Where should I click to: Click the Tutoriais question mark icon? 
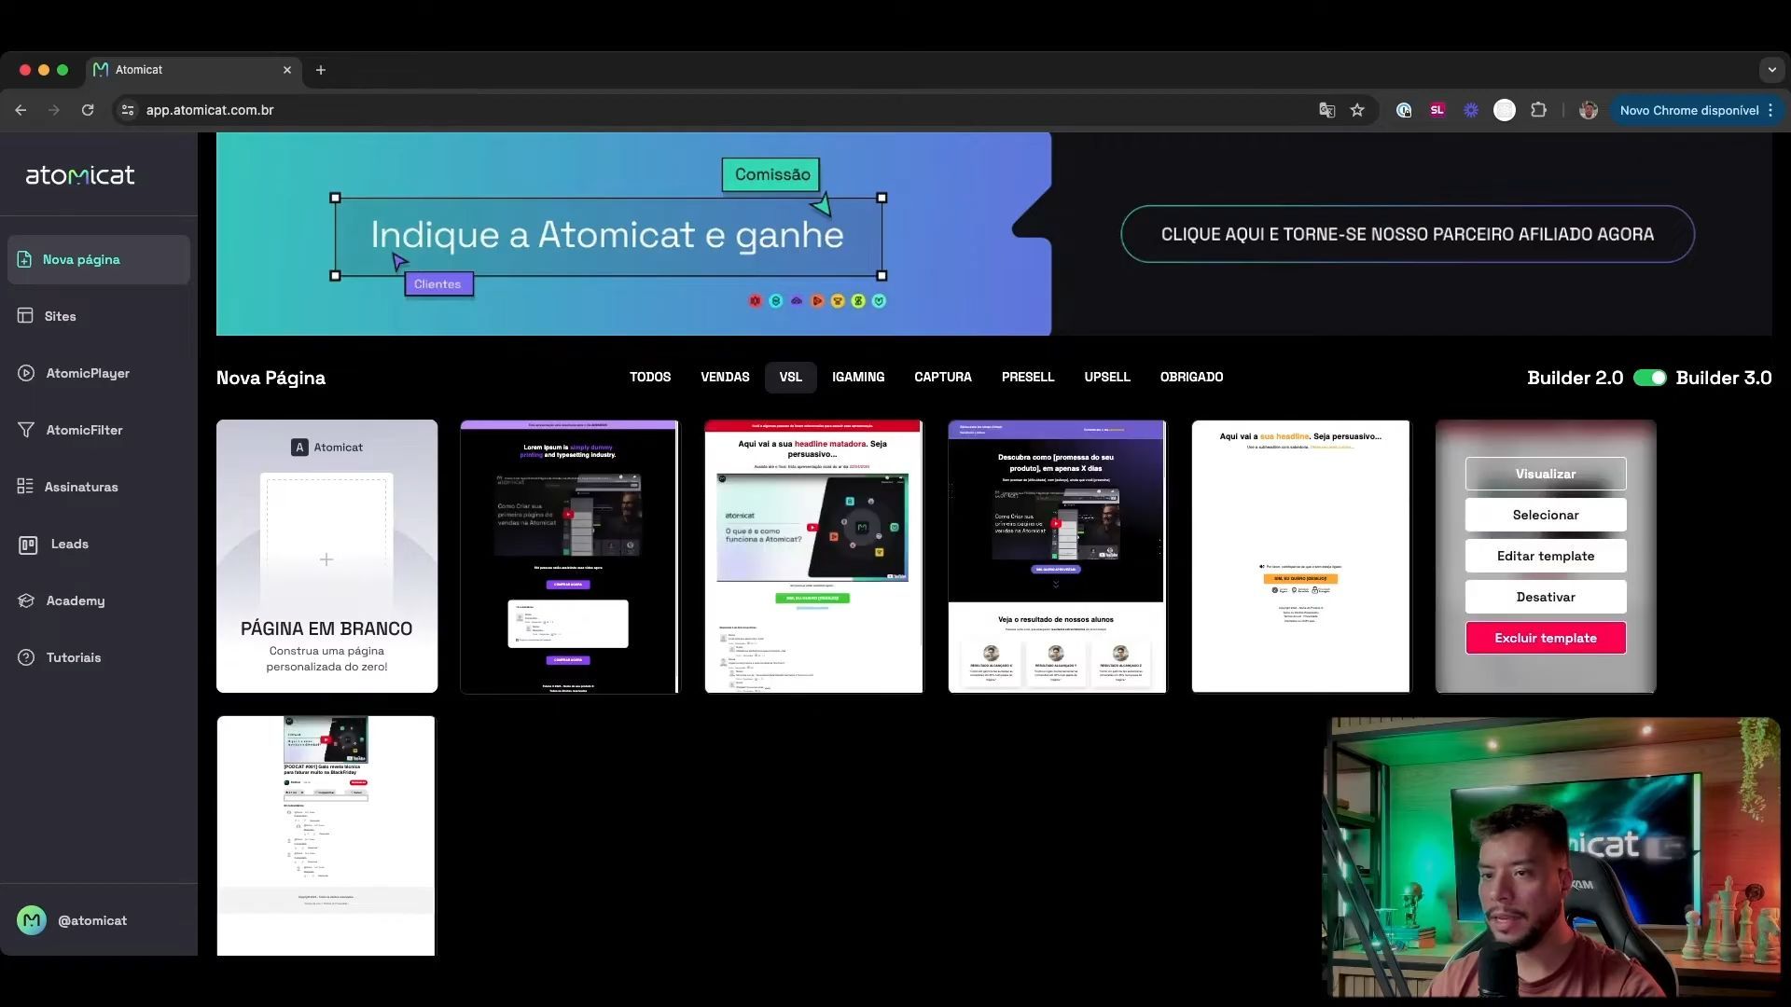click(26, 658)
